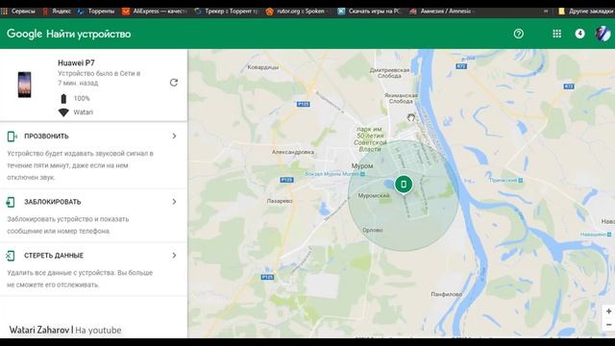
Task: Click the Найти устройство title
Action: (88, 35)
